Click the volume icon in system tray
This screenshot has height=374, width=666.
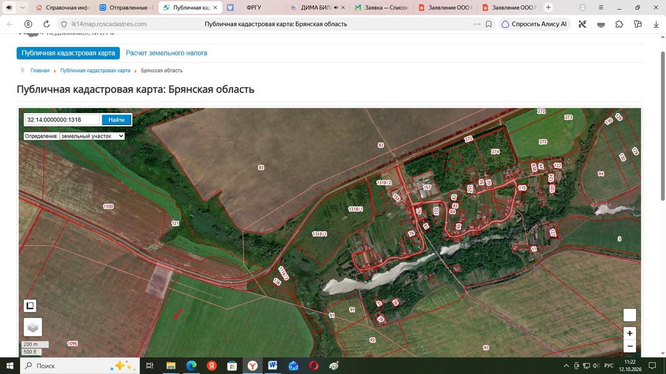point(596,366)
